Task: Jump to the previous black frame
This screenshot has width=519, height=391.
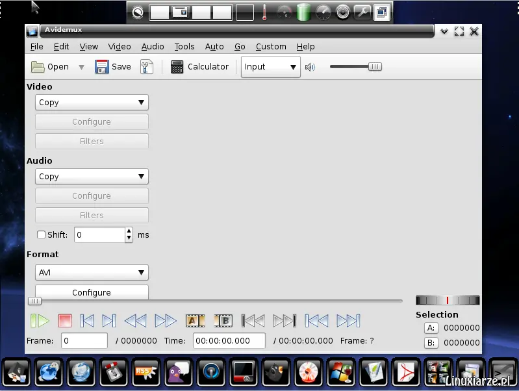Action: coord(253,321)
